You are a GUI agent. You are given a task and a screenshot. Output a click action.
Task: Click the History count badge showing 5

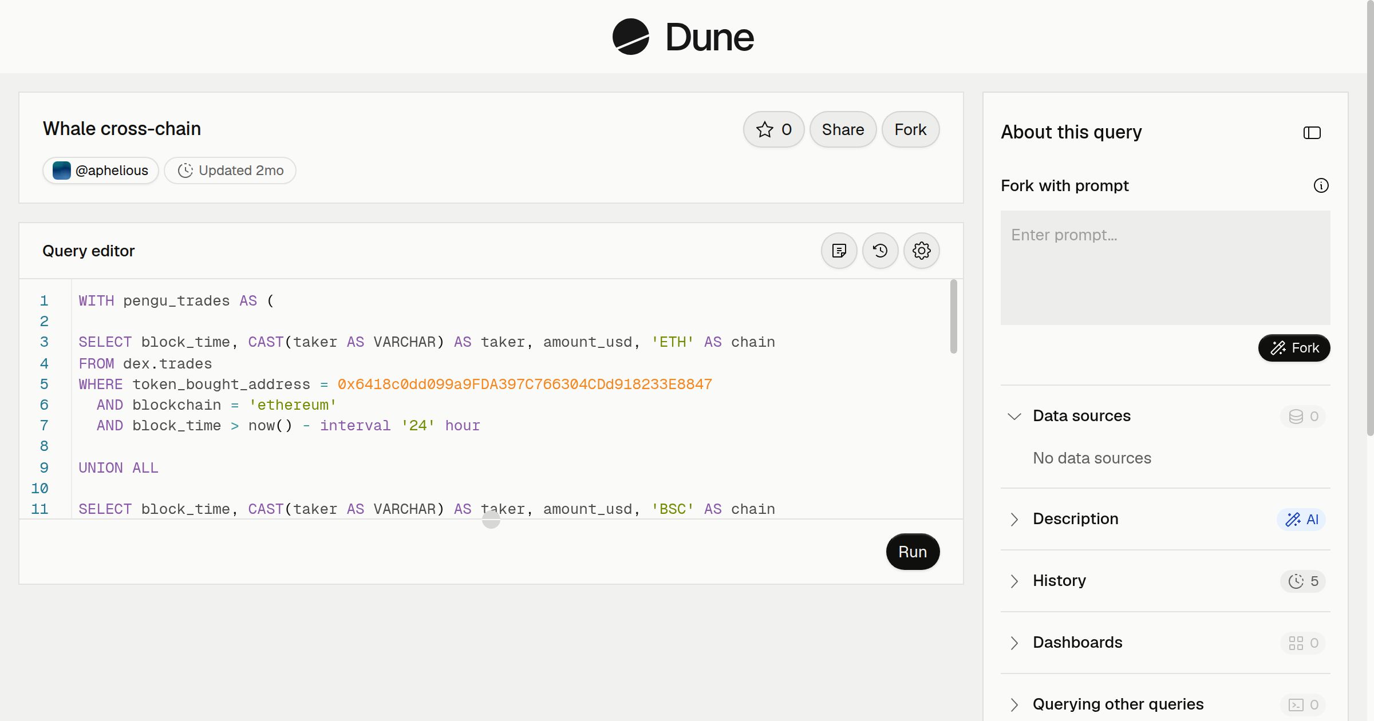1303,581
